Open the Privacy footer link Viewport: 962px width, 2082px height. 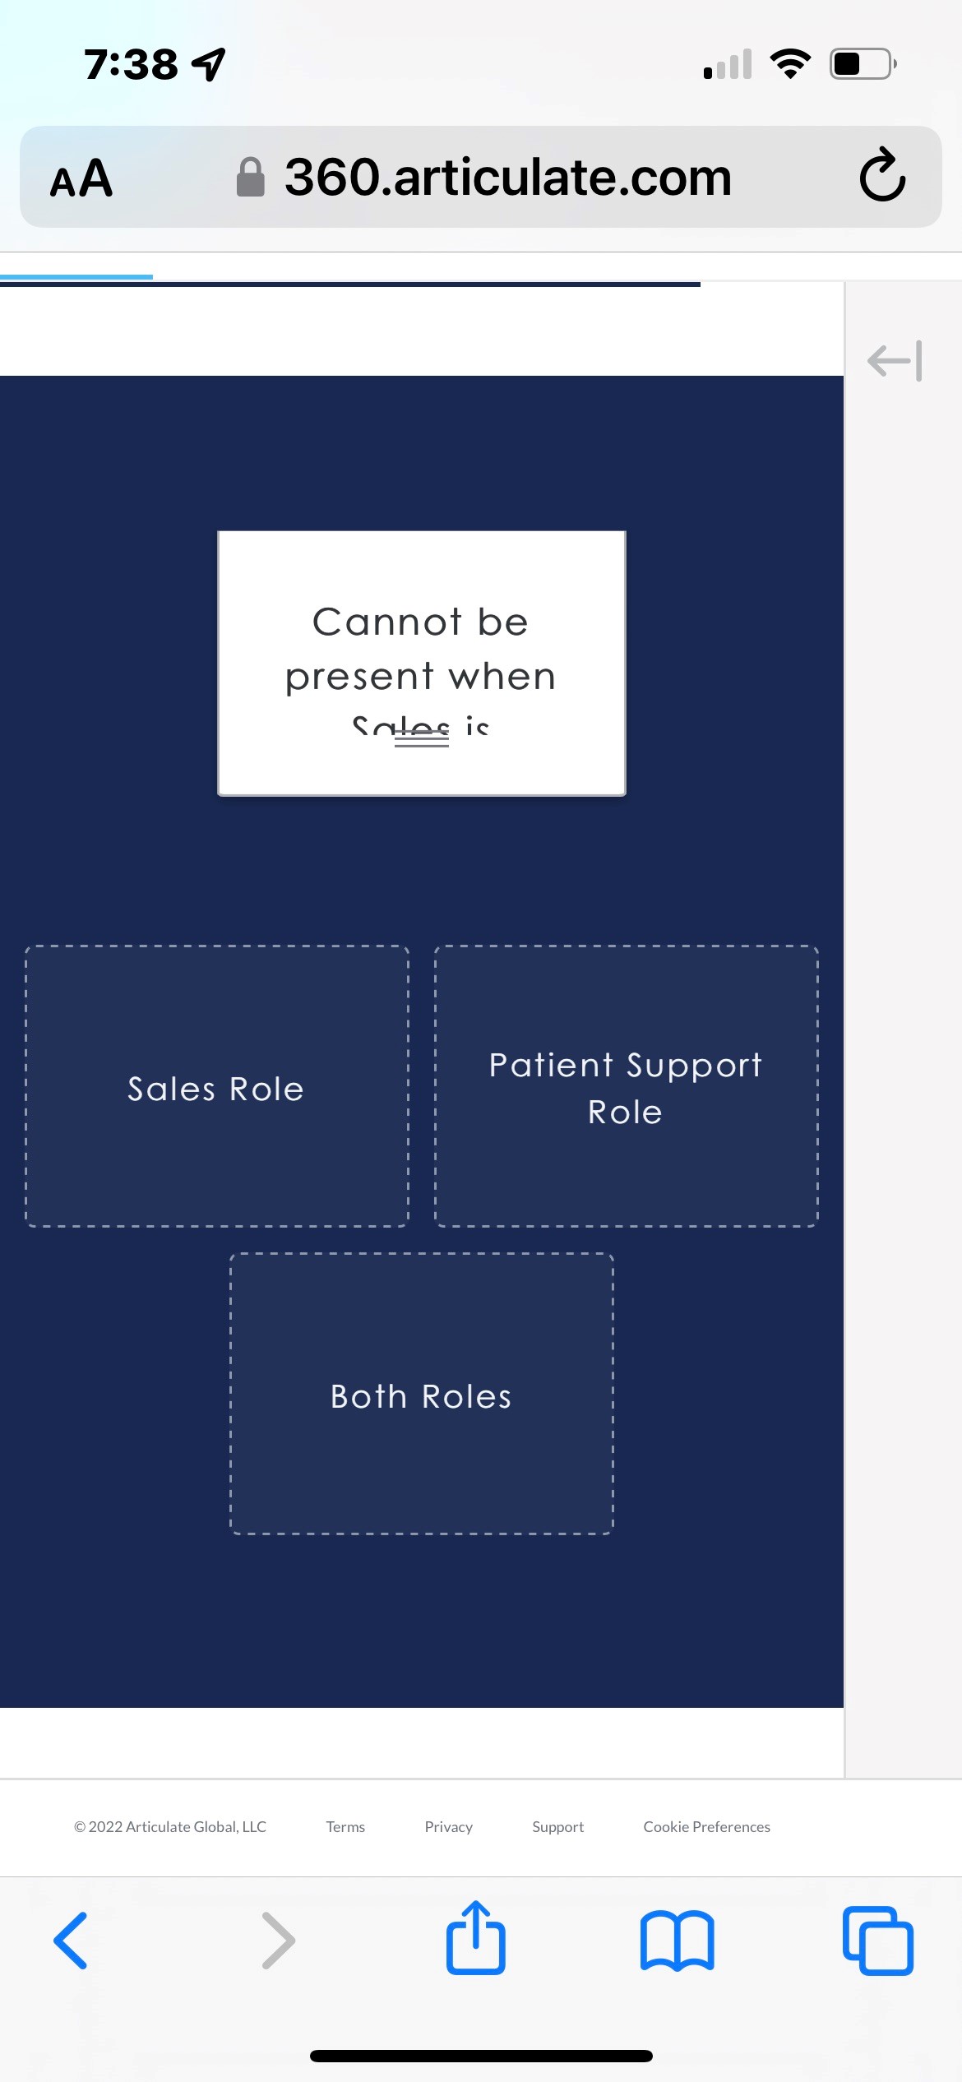click(x=448, y=1826)
